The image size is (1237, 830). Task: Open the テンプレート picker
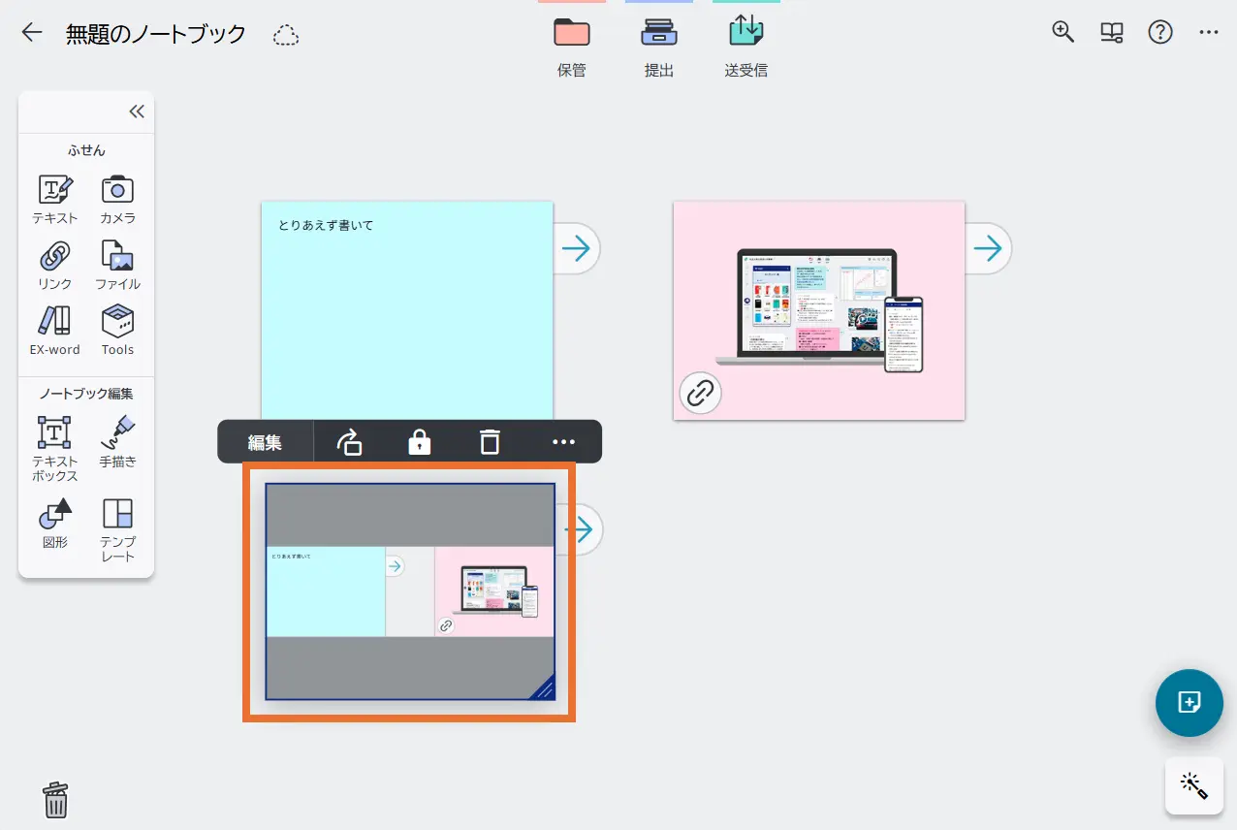pyautogui.click(x=117, y=529)
